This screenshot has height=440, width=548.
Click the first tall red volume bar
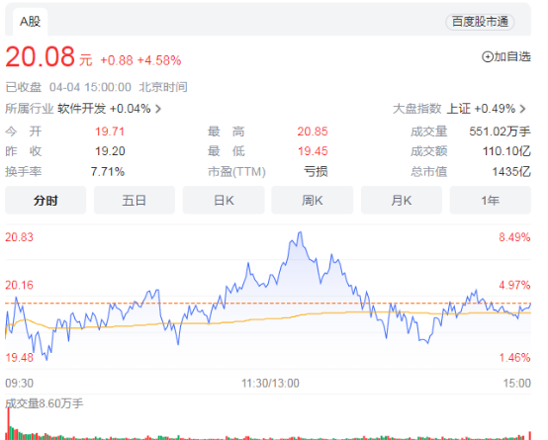(x=8, y=423)
